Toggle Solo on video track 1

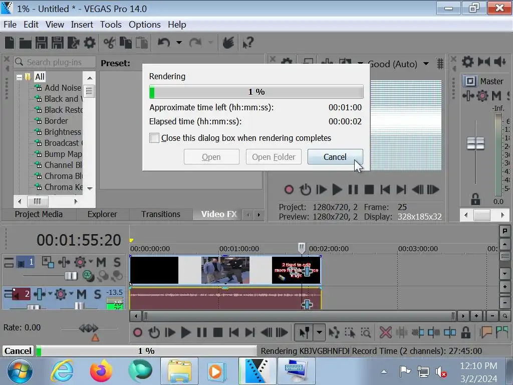117,262
